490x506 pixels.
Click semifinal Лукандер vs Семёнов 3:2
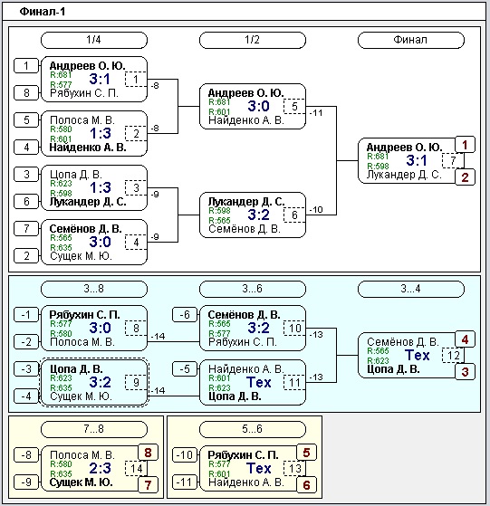coord(253,215)
